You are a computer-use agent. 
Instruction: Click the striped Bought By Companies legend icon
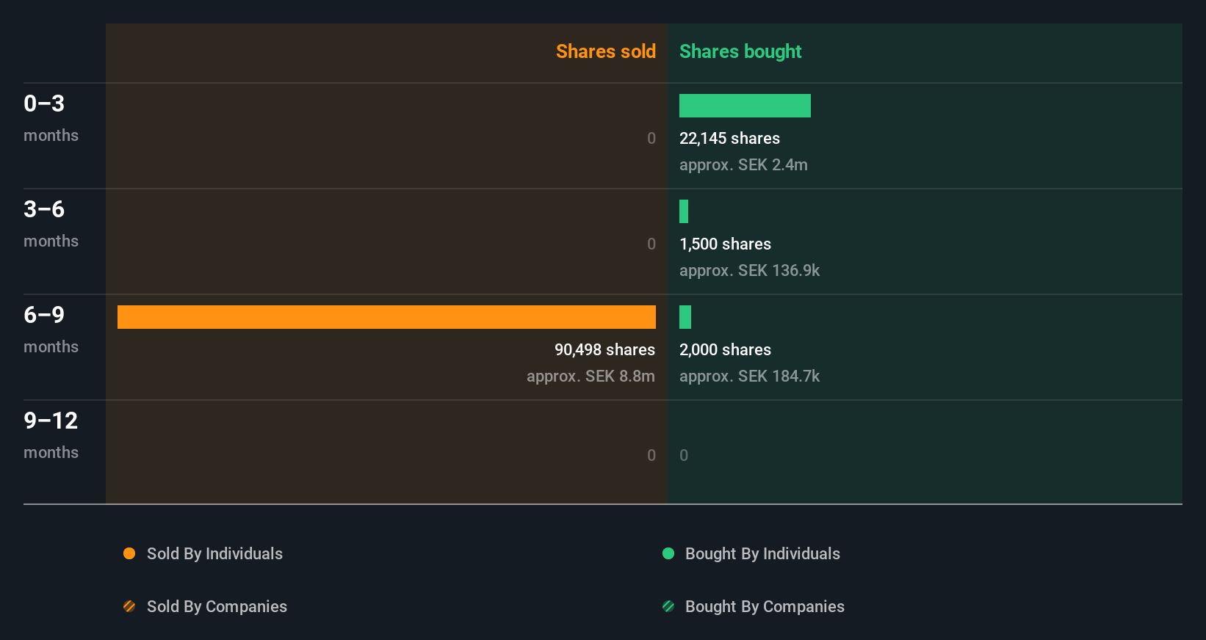coord(668,606)
